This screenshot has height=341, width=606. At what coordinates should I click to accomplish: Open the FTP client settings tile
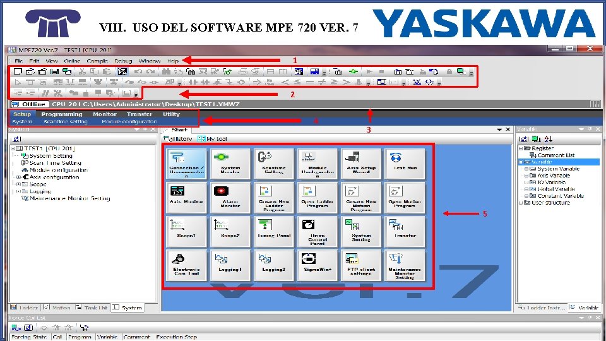[x=361, y=265]
